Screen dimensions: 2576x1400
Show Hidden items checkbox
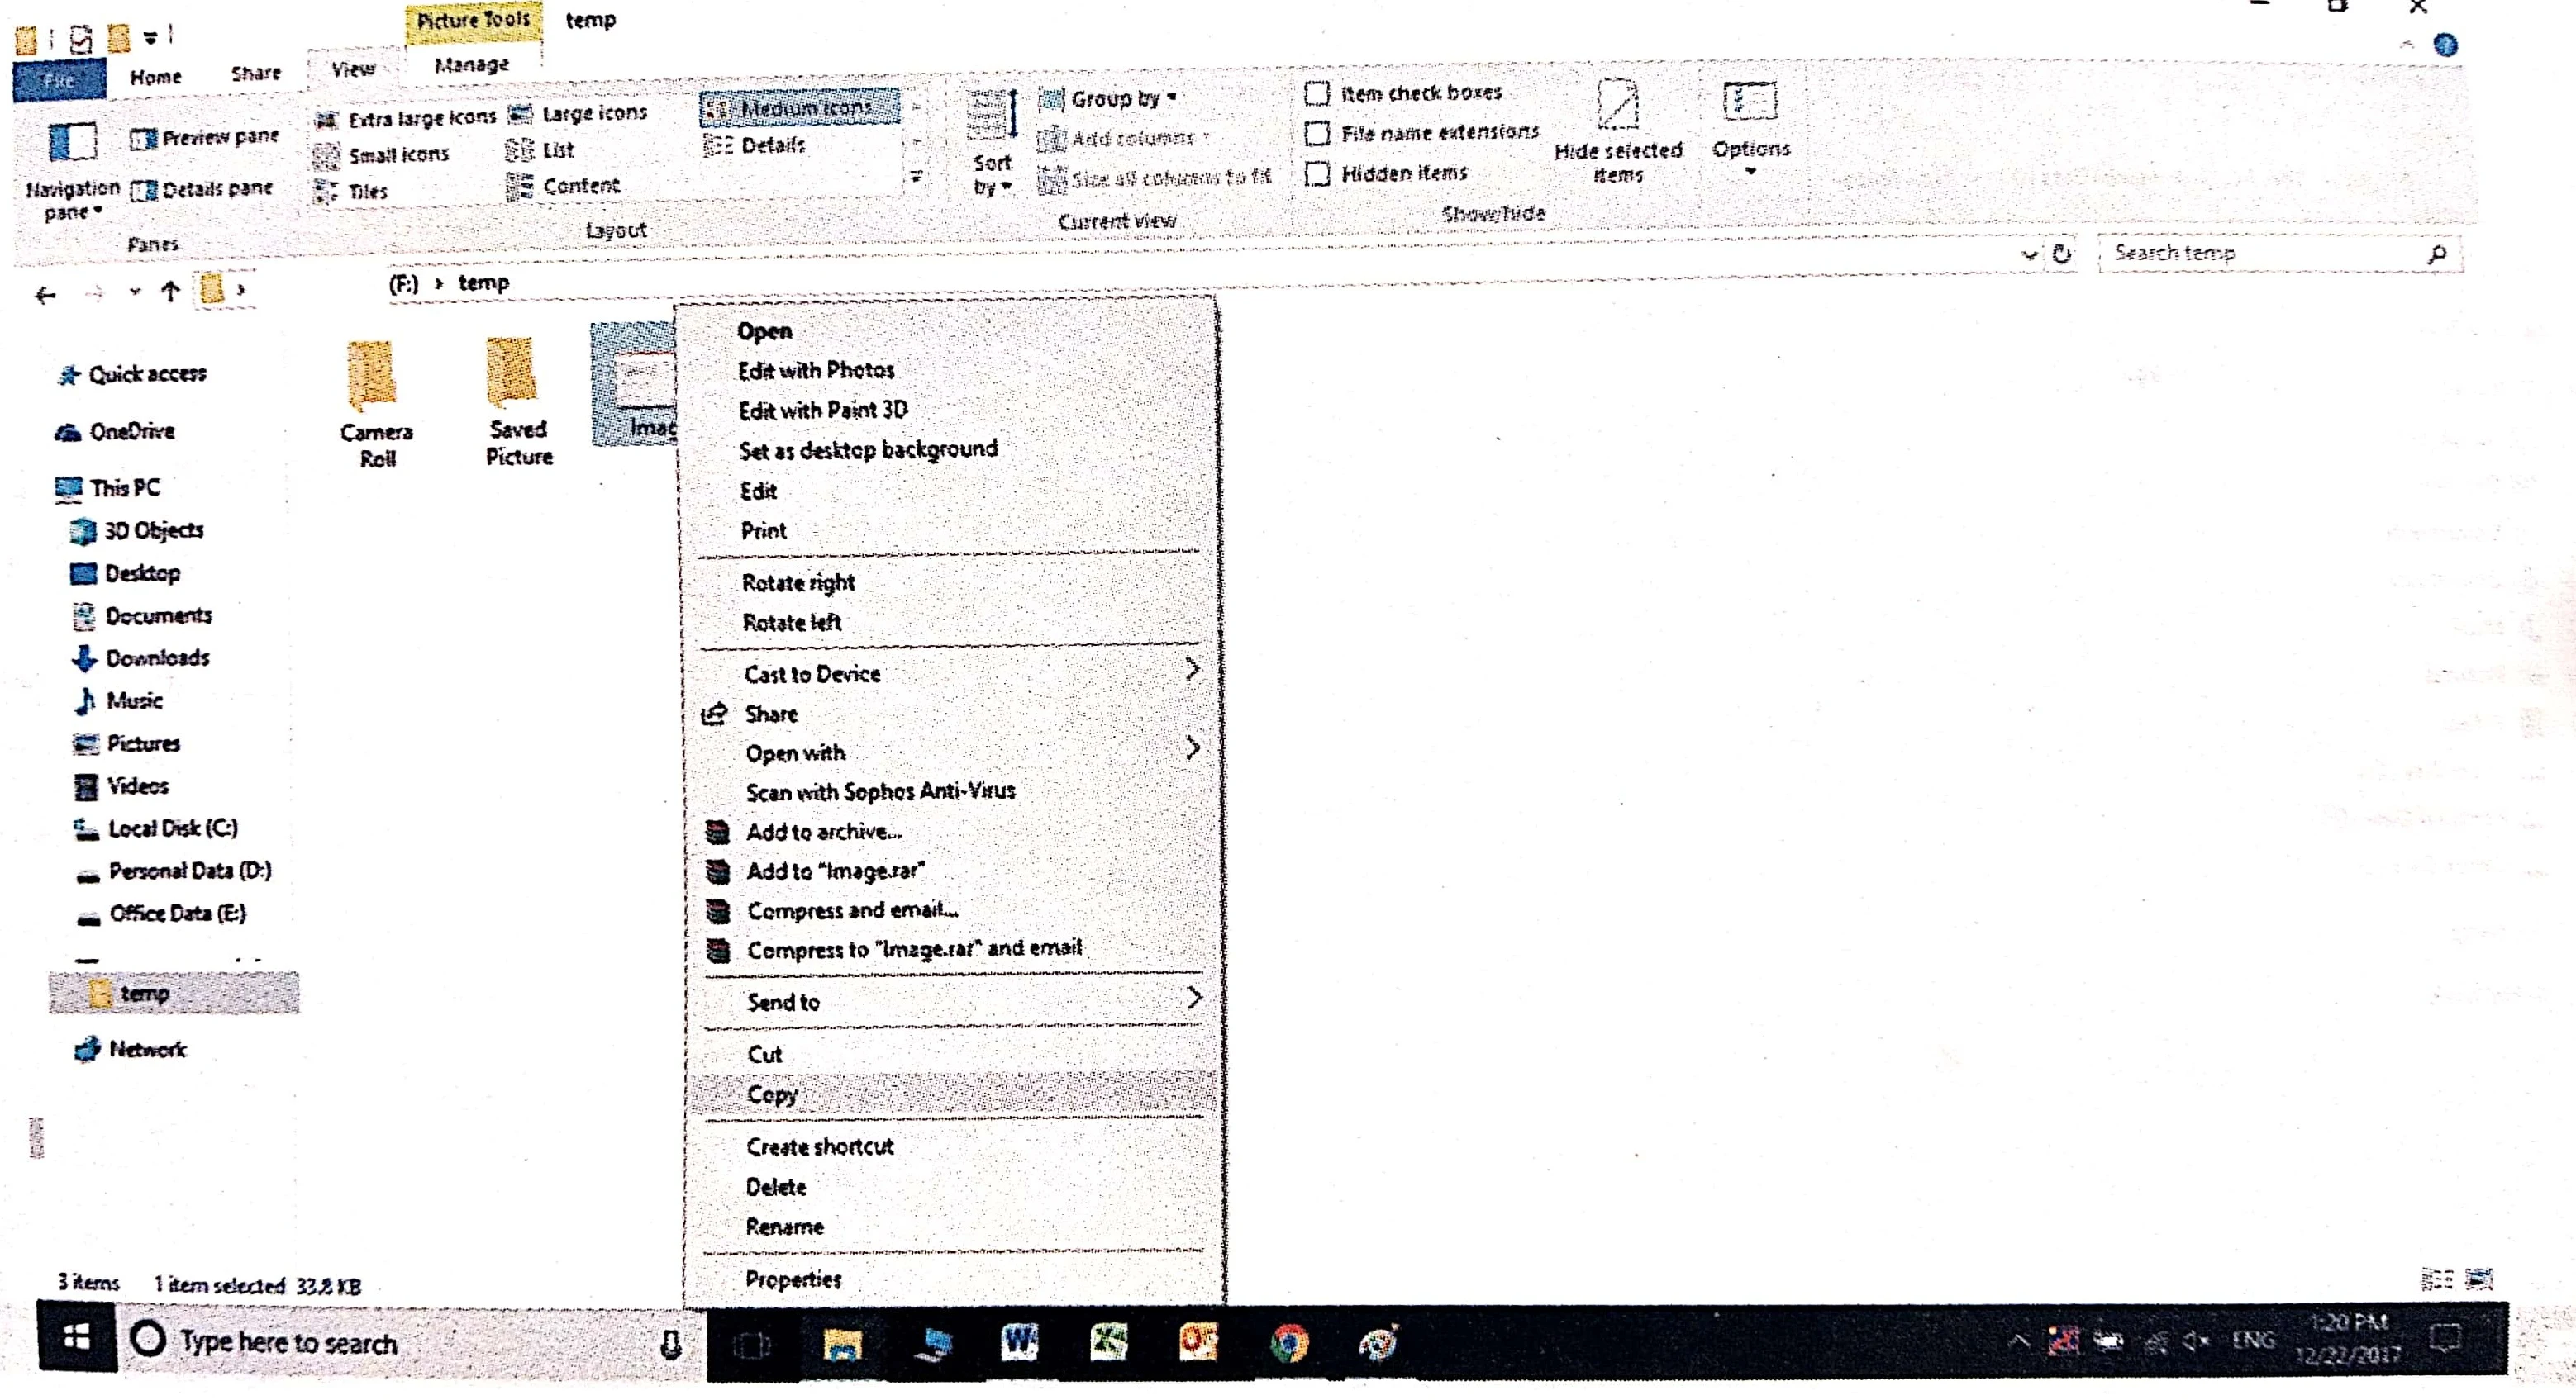point(1317,174)
